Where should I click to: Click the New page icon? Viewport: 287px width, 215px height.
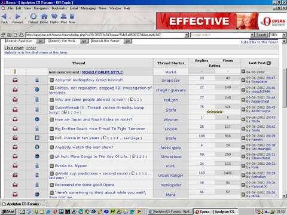point(72,16)
